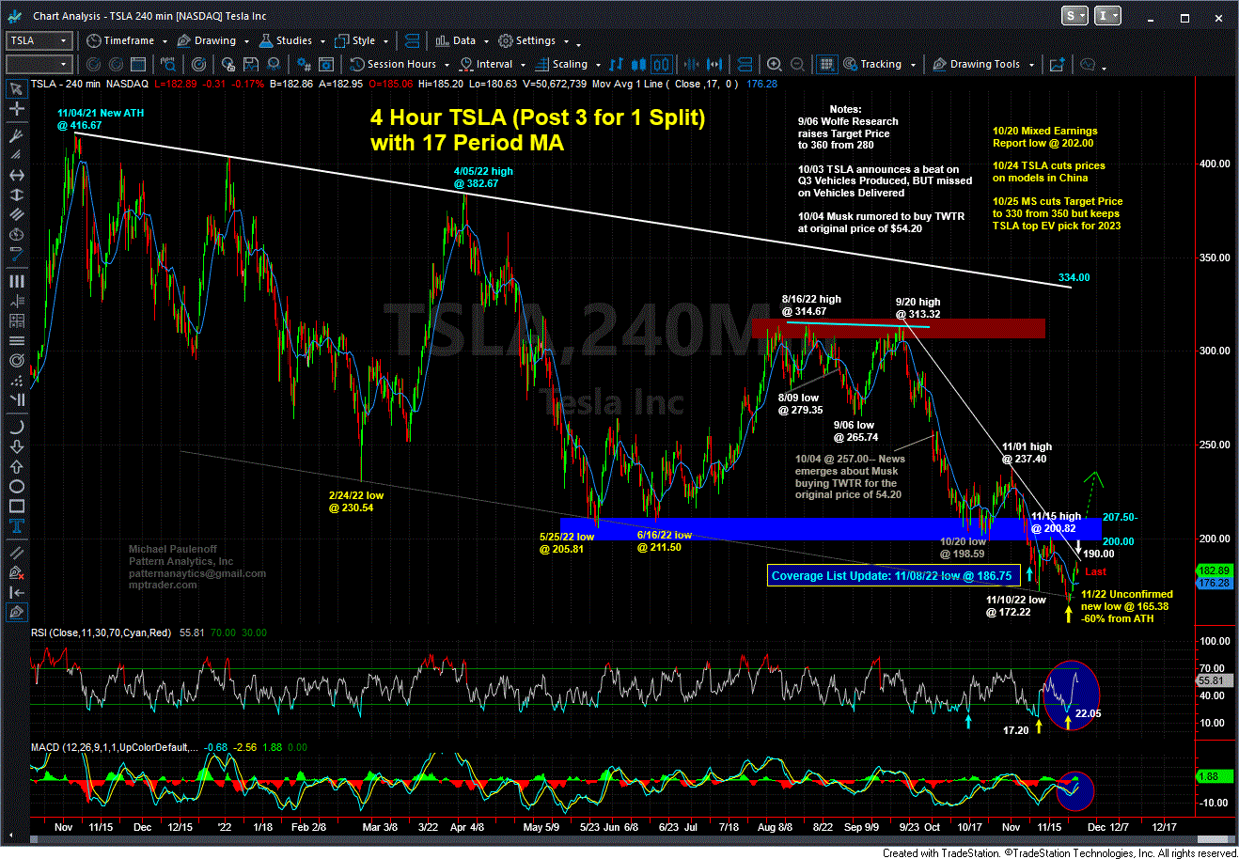Open the Drawing Tools menu
The width and height of the screenshot is (1239, 859).
pyautogui.click(x=983, y=64)
